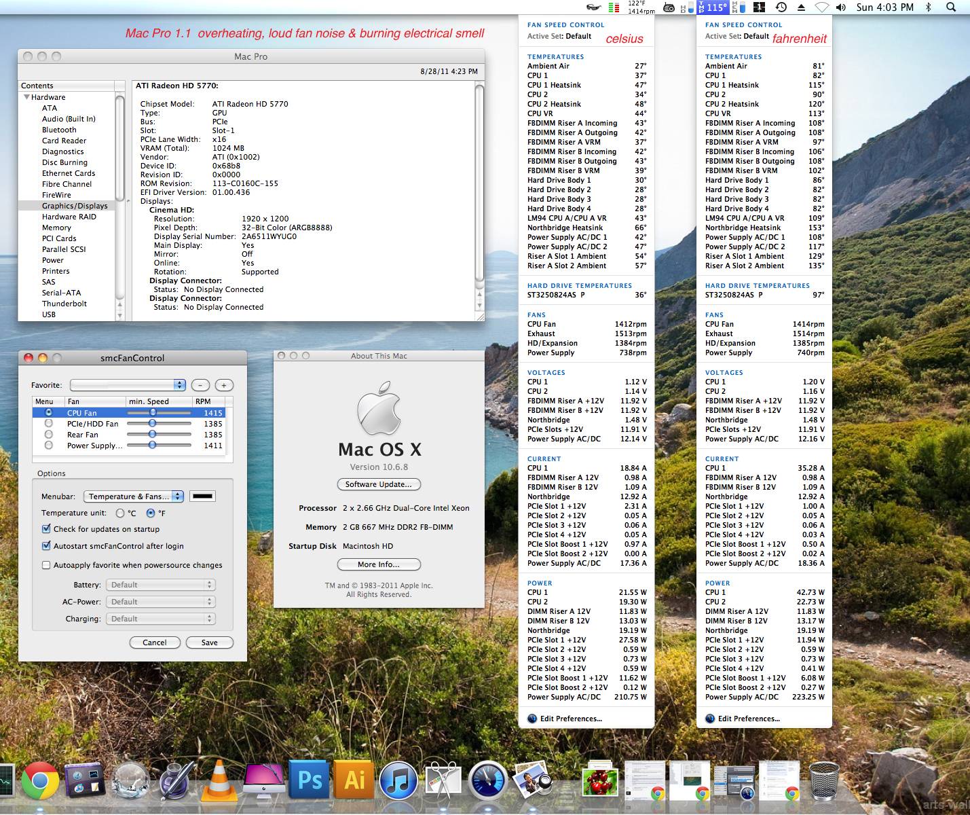
Task: Select the Power Supply fan radio button
Action: tap(48, 446)
